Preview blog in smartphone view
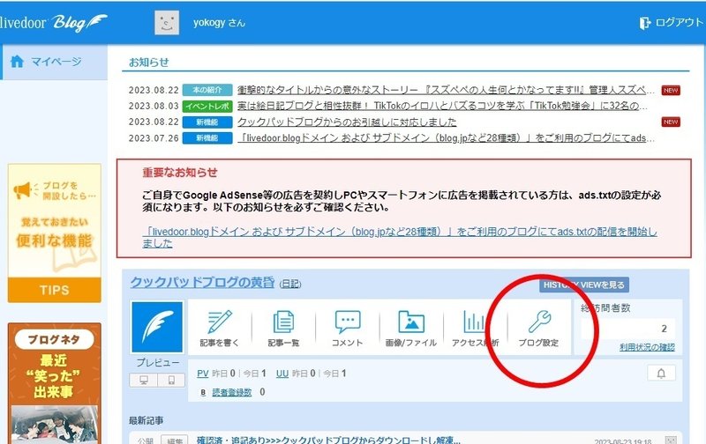Viewport: 706px width, 444px height. click(x=171, y=381)
